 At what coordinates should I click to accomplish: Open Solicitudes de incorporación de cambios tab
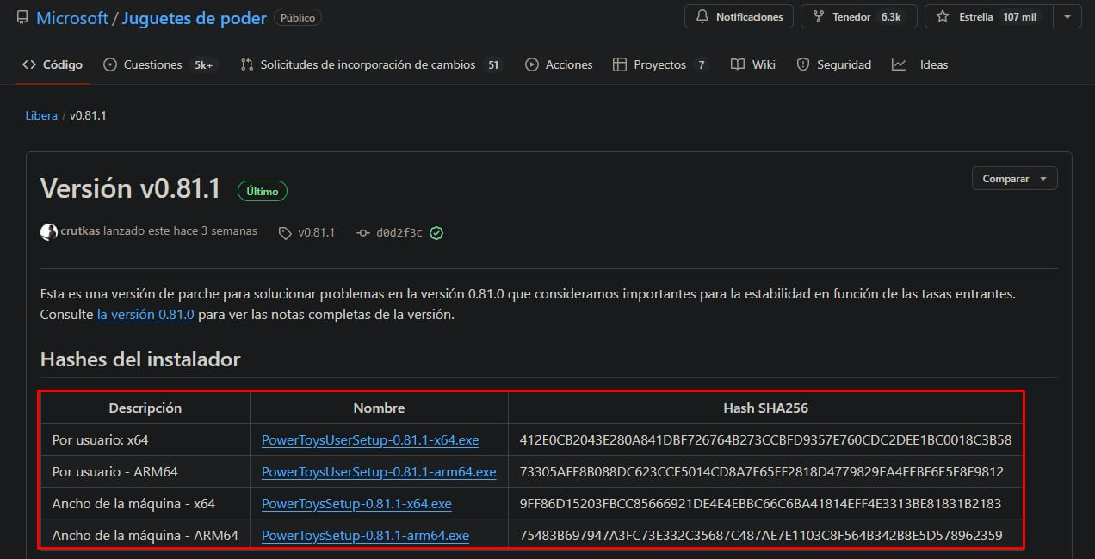coord(372,64)
